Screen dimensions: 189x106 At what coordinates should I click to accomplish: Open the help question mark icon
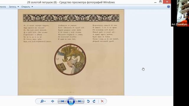(169, 6)
